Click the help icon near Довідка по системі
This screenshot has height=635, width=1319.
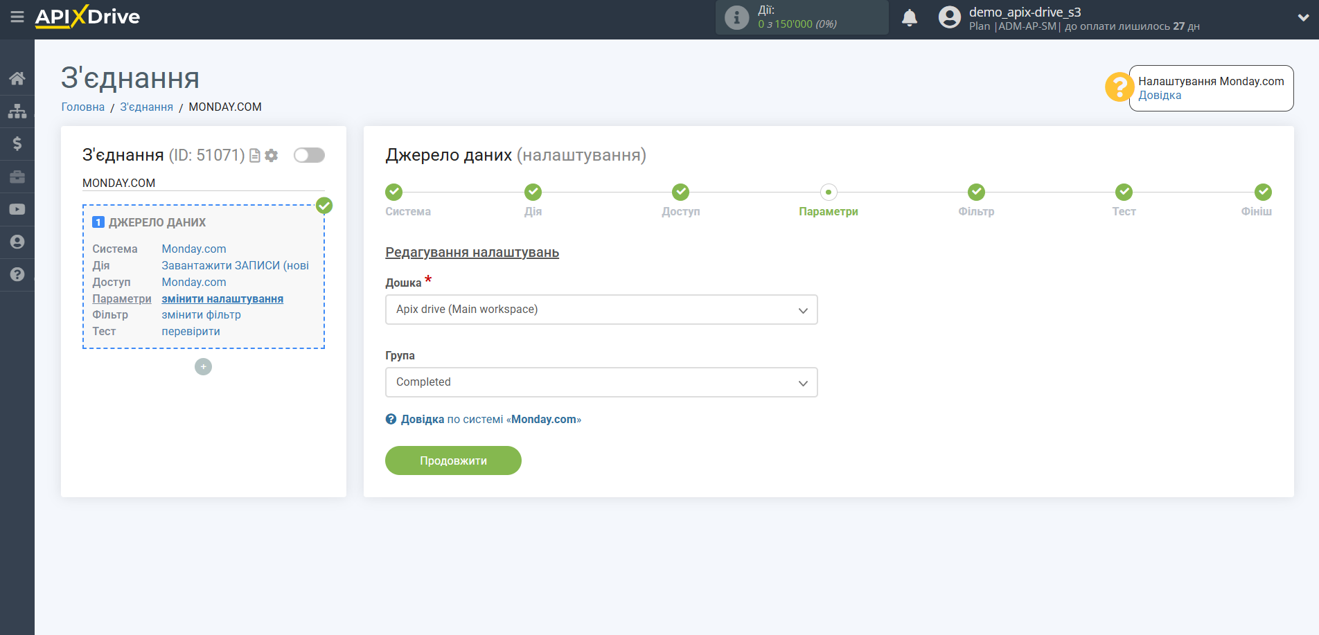391,419
